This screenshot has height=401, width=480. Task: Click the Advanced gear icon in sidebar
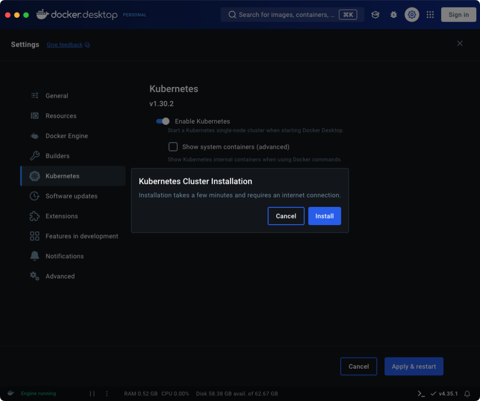coord(34,276)
